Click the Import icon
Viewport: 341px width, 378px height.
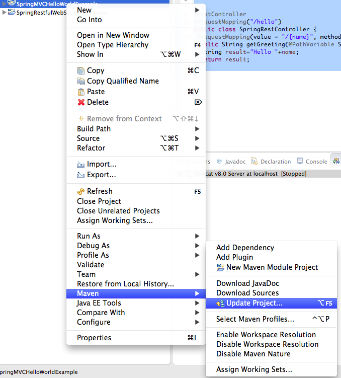coord(80,165)
